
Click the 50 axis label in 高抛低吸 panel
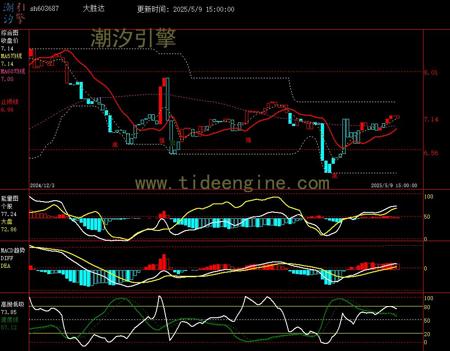pos(427,321)
